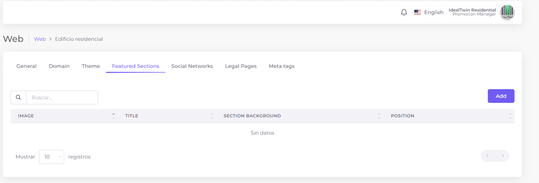Image resolution: width=539 pixels, height=183 pixels.
Task: Open the Domain tab
Action: tap(59, 66)
